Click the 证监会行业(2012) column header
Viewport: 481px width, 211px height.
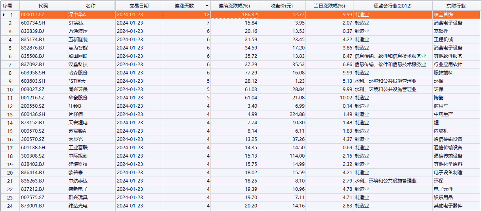tap(392, 6)
